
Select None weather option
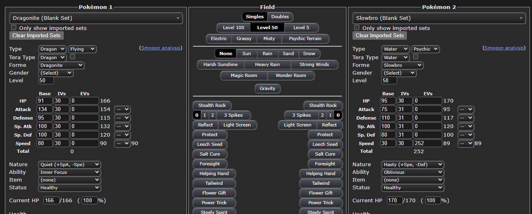(226, 53)
